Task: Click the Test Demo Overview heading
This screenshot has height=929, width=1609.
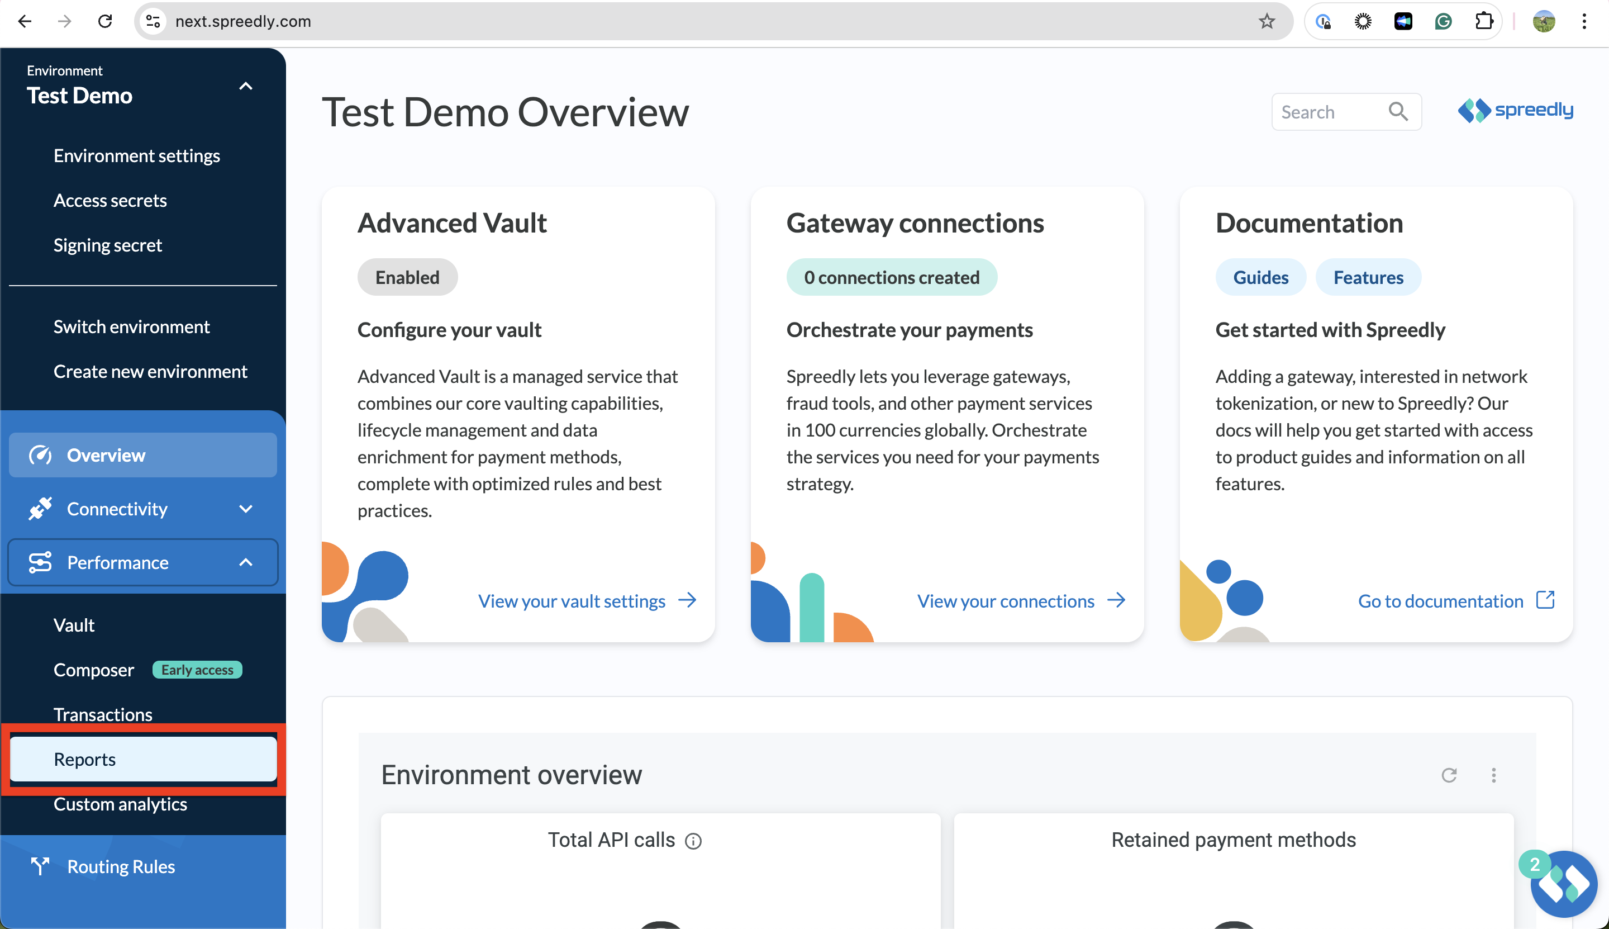Action: coord(504,112)
